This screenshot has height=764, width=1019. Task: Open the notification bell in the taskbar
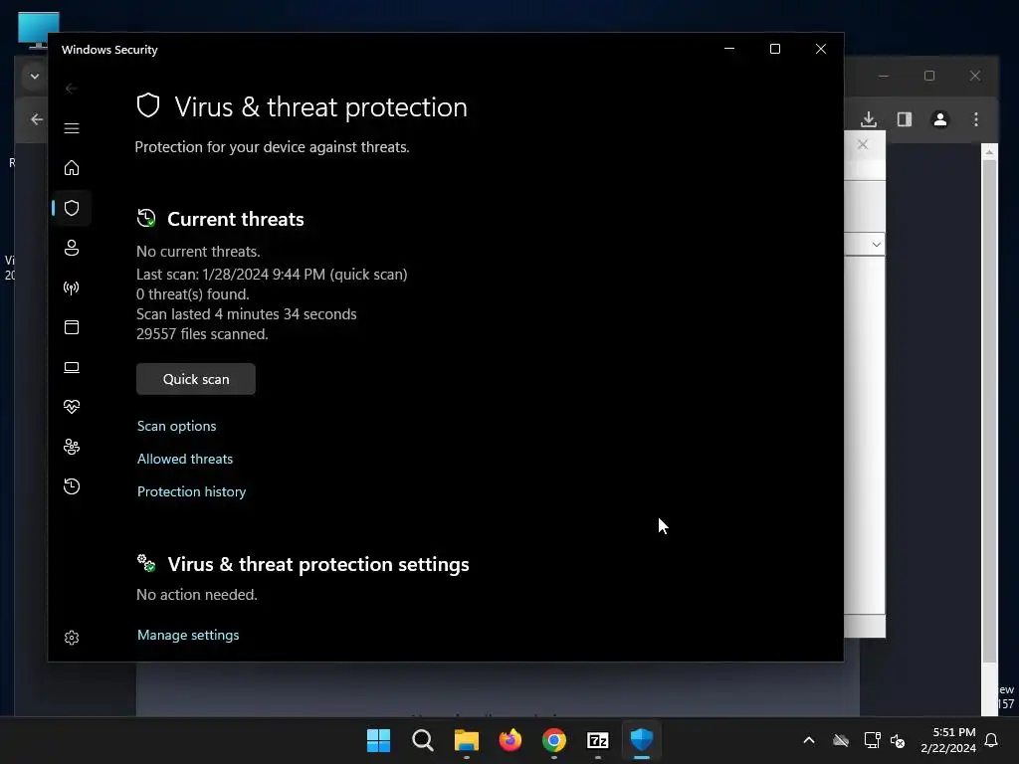coord(992,740)
